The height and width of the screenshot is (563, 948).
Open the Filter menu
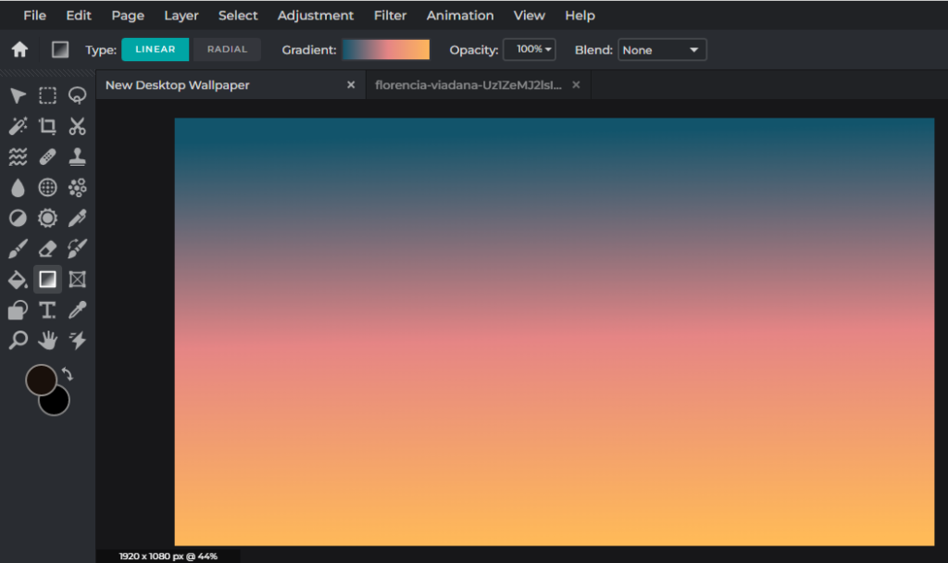click(390, 15)
